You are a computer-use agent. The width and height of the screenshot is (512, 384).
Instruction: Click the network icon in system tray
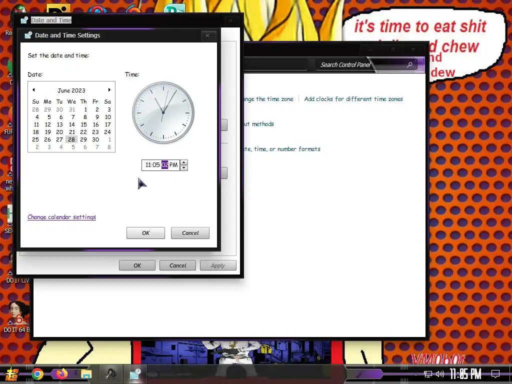click(x=428, y=374)
